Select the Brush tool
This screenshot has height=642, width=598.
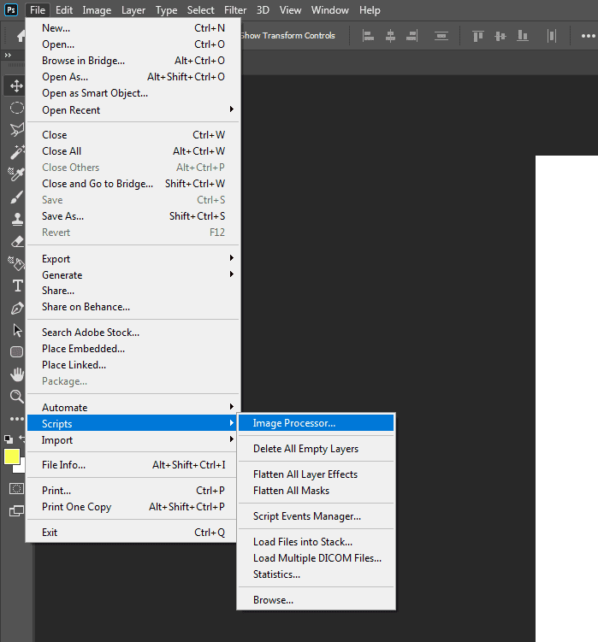coord(16,197)
